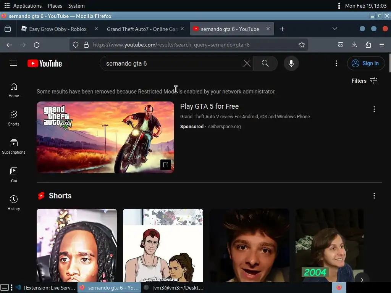
Task: Click the Shorts shelf heading
Action: (60, 196)
